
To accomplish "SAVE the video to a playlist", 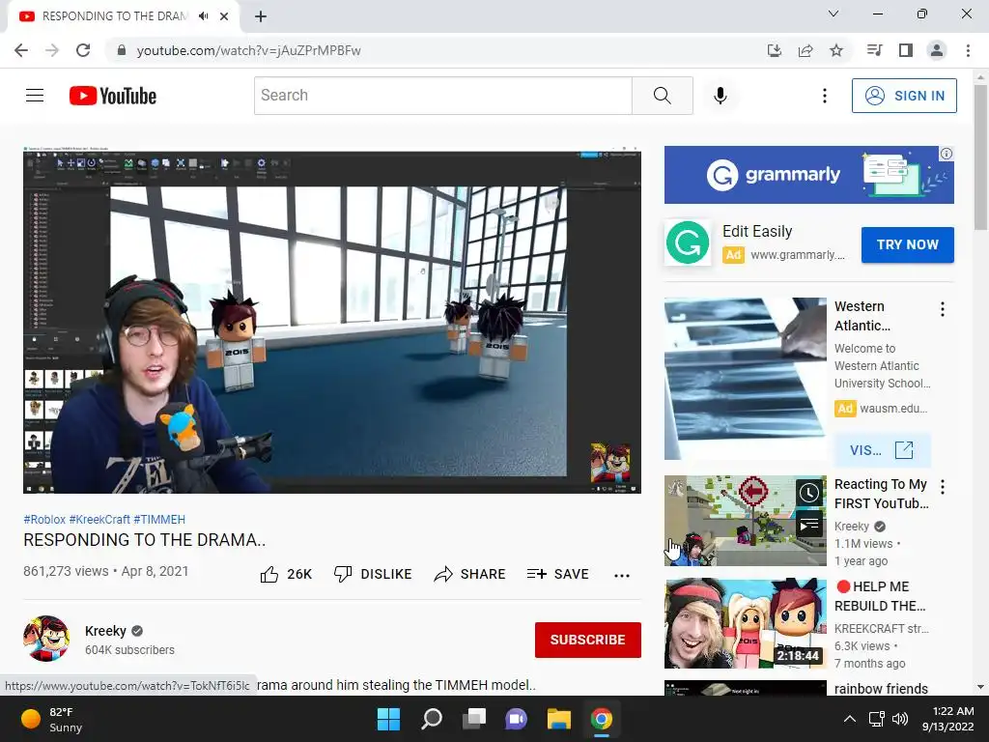I will (558, 574).
